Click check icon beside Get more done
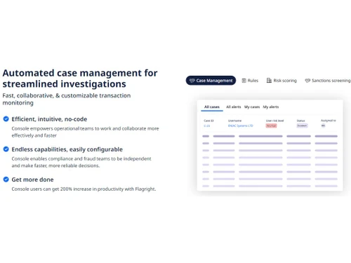351x263 pixels. click(x=6, y=180)
